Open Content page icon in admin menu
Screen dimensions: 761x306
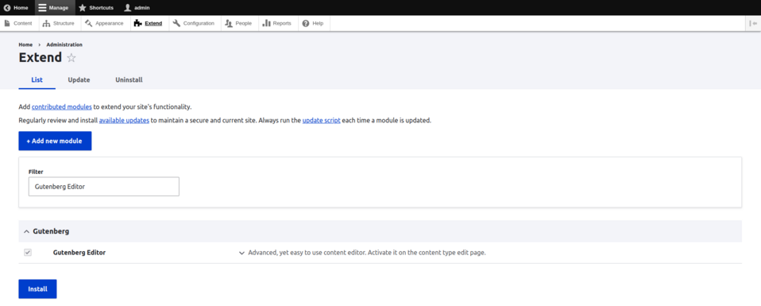pyautogui.click(x=7, y=23)
